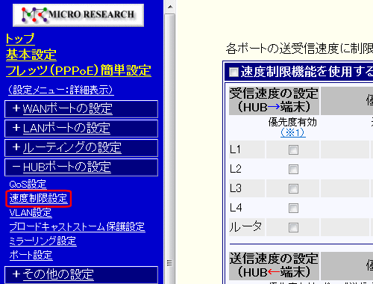Open VLAN設定 menu item
The width and height of the screenshot is (373, 284).
(x=31, y=213)
